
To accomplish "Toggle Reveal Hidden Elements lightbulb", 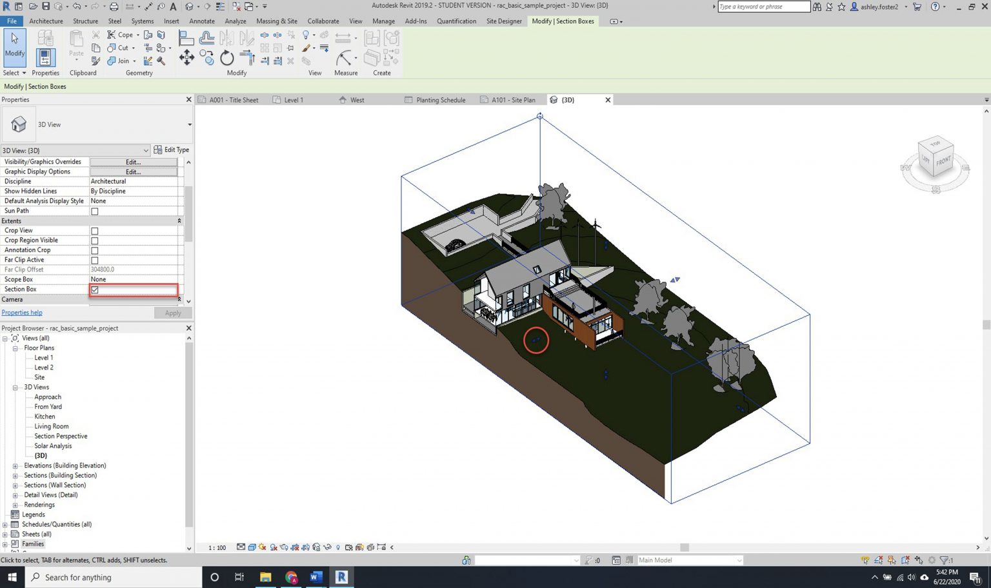I will [337, 547].
